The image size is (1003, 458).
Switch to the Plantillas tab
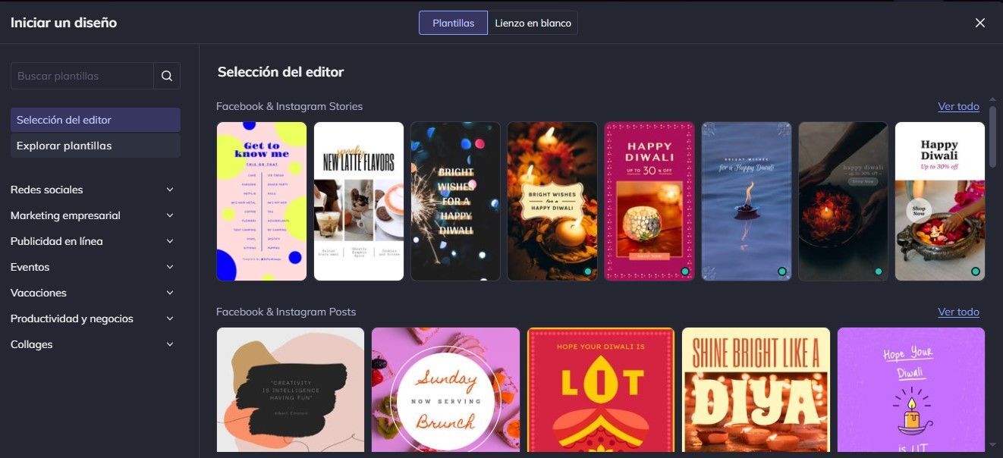click(x=453, y=23)
